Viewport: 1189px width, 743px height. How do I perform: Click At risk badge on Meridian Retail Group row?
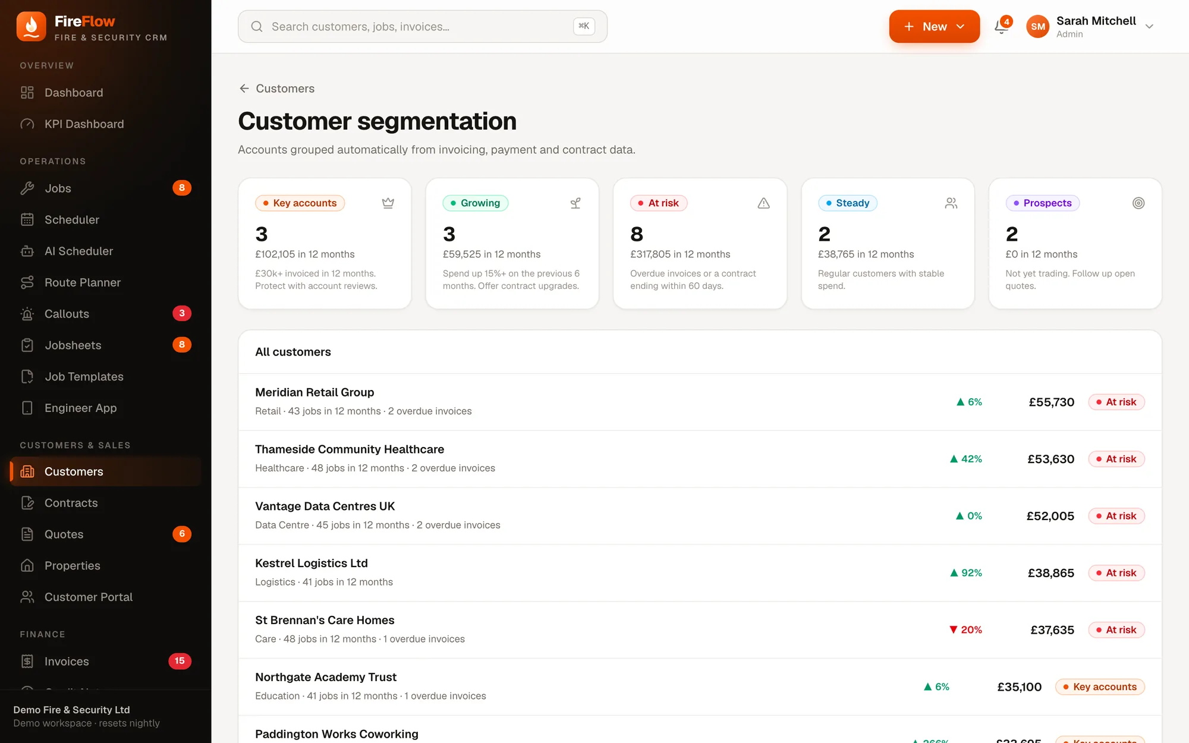[x=1116, y=402]
